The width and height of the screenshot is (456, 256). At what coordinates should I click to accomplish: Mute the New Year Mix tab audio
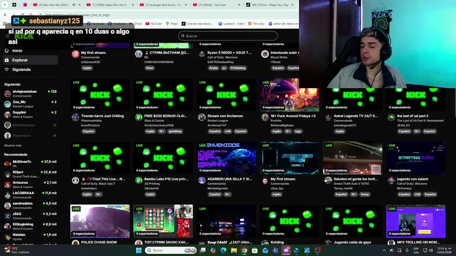(74, 5)
